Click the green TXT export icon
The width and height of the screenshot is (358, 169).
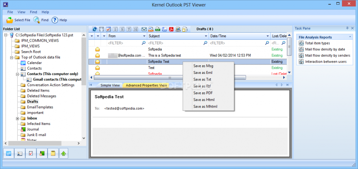tap(157, 29)
